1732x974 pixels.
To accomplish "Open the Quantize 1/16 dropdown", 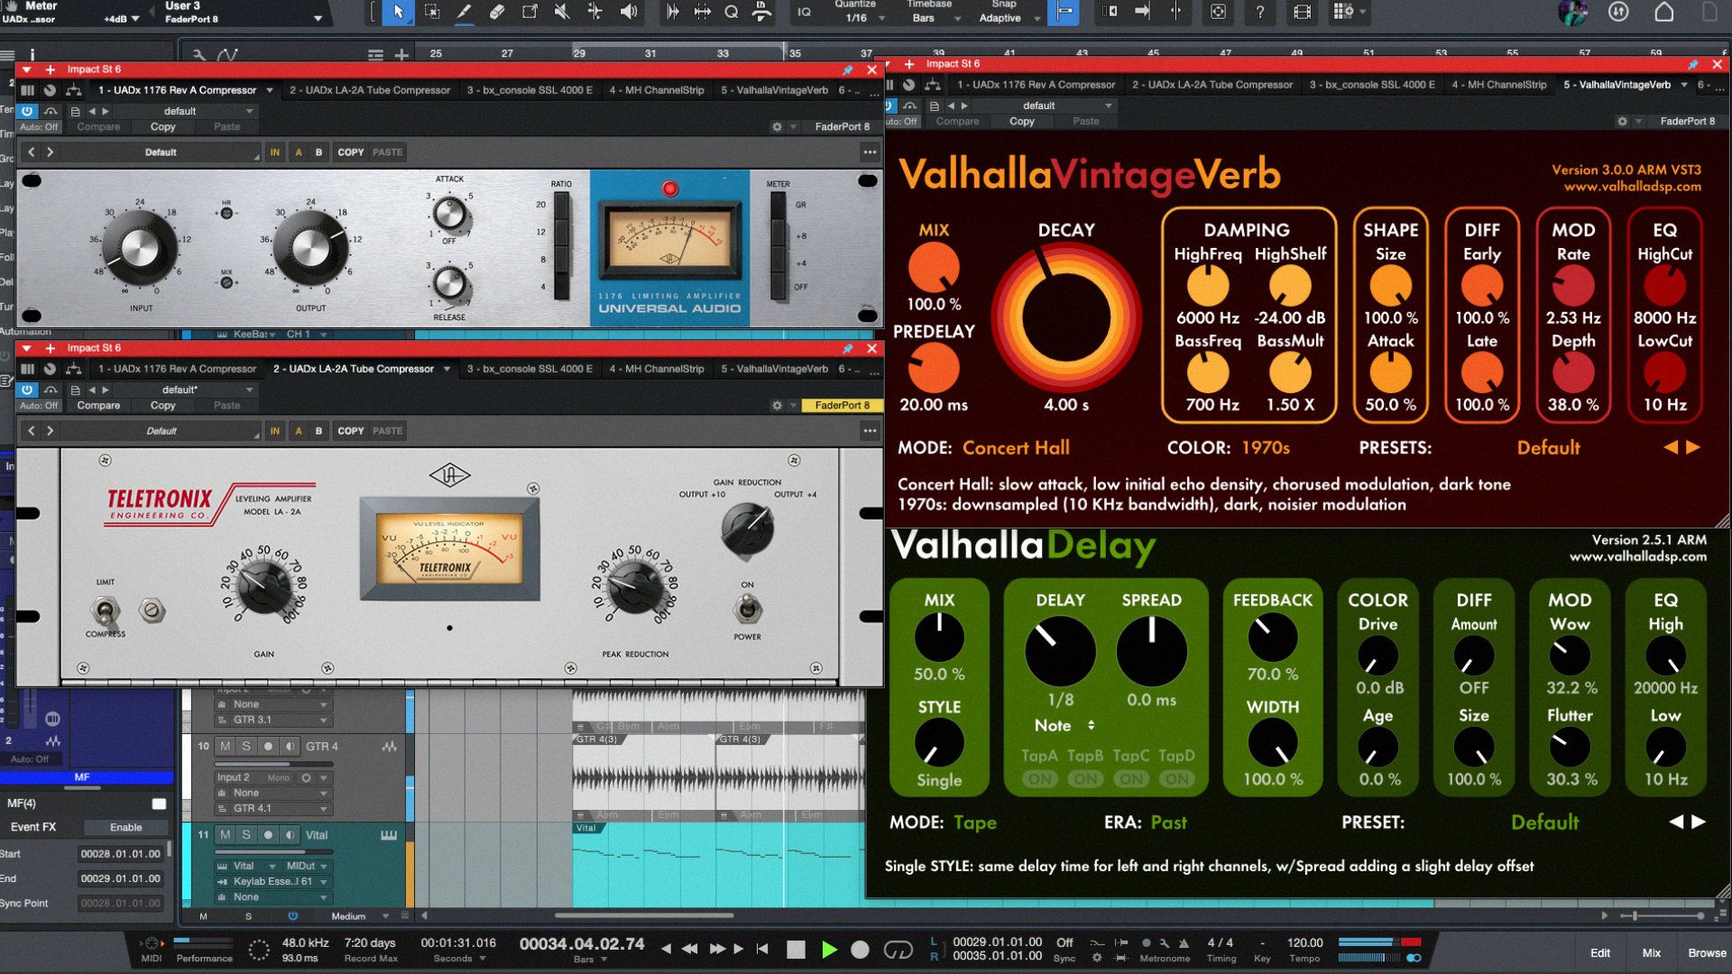I will pyautogui.click(x=857, y=18).
